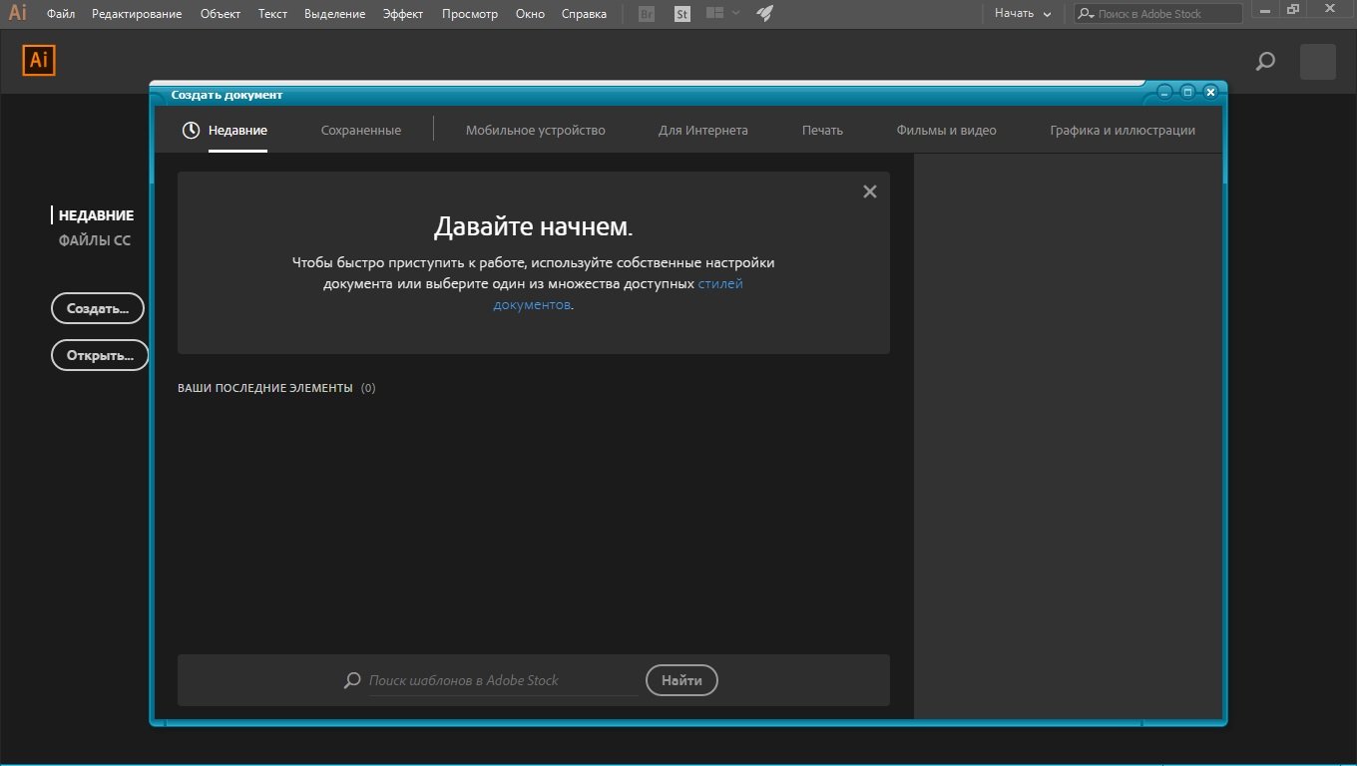Close the 'Давайте начнем' banner with X
Screen dimensions: 1357x766
(869, 191)
